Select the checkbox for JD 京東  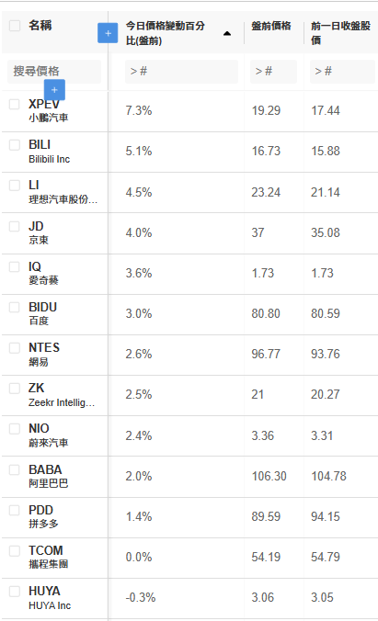point(15,226)
